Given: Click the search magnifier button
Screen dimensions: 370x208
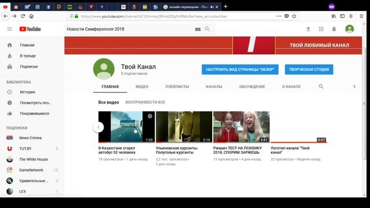Looking at the screenshot, I should [207, 29].
